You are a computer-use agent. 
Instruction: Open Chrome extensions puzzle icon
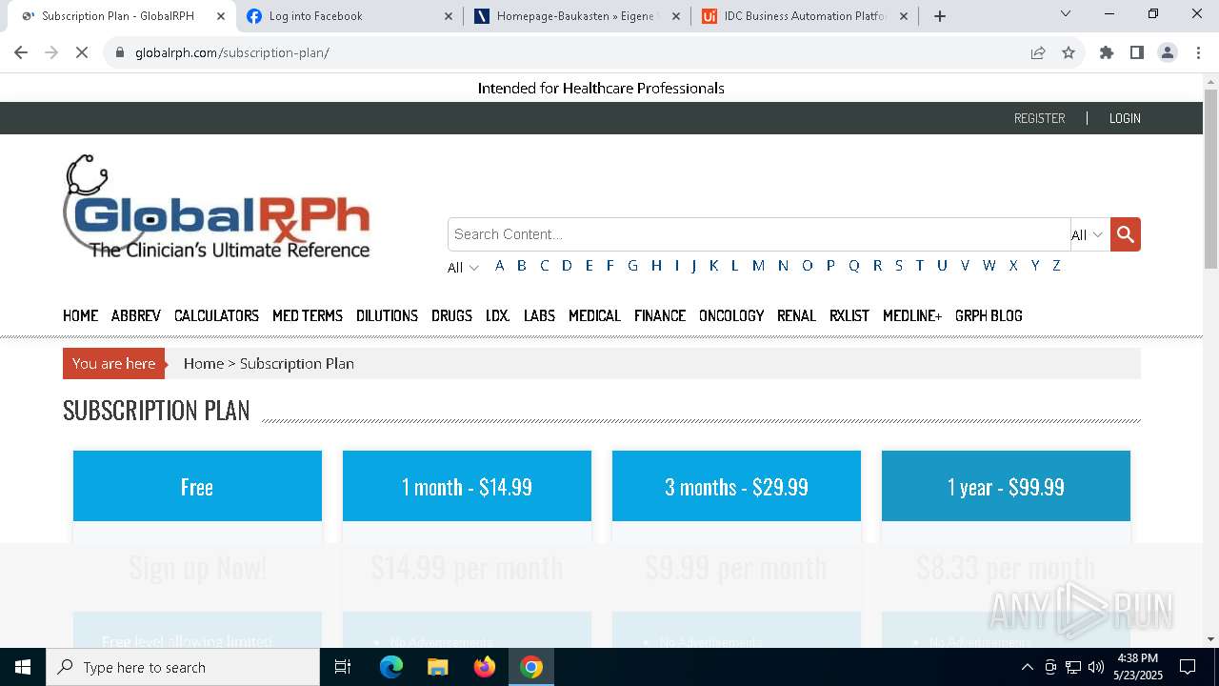tap(1107, 52)
